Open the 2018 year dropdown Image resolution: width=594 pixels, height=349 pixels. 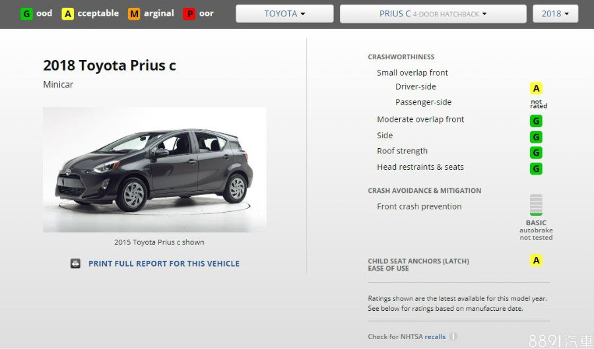[555, 14]
